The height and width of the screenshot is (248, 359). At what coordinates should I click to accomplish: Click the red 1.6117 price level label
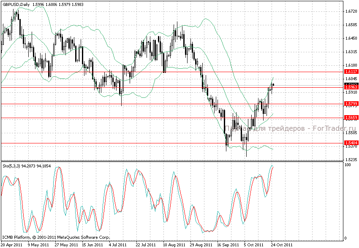(351, 72)
